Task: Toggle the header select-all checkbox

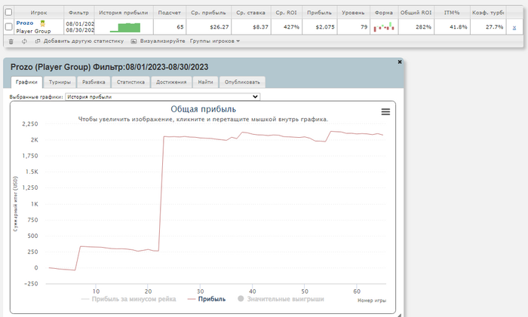Action: coord(8,13)
